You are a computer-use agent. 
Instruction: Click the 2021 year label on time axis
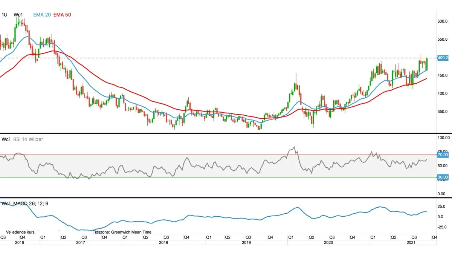click(411, 243)
